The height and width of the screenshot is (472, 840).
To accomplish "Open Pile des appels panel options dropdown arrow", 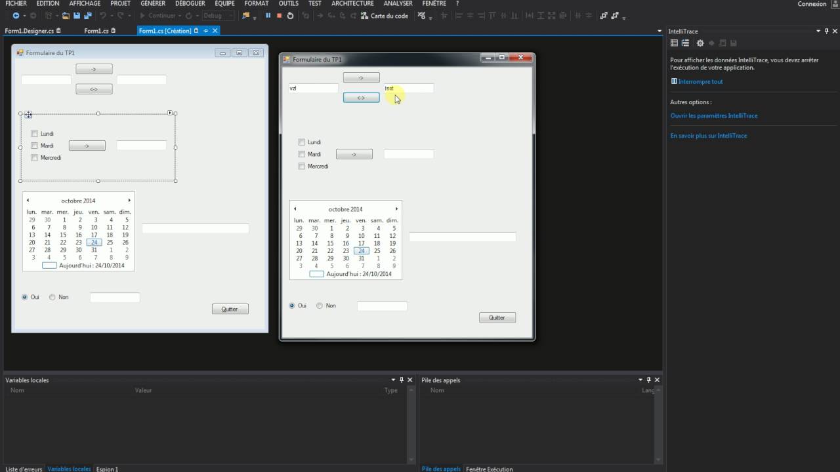I will (x=640, y=380).
